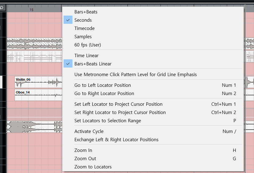Activate Cycle from the context menu
The image size is (254, 173).
tap(89, 131)
